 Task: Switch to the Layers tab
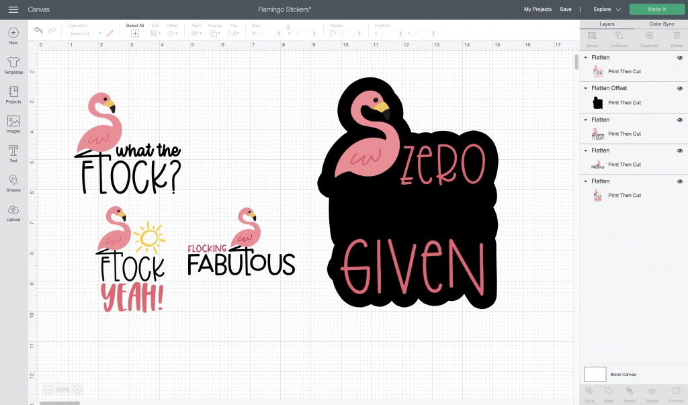(607, 24)
